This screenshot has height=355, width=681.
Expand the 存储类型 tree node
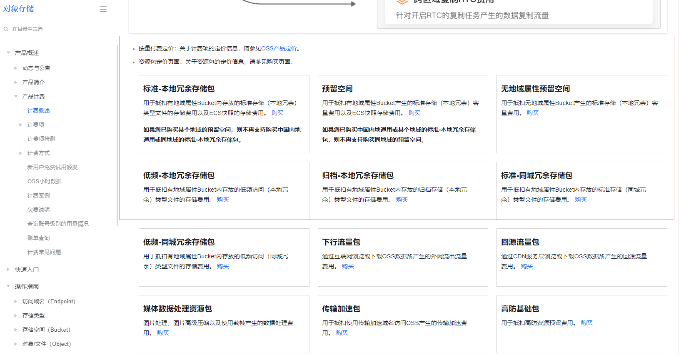[16, 315]
